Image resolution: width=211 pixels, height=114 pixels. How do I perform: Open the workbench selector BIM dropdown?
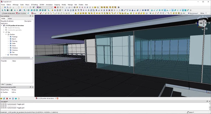coord(45,7)
